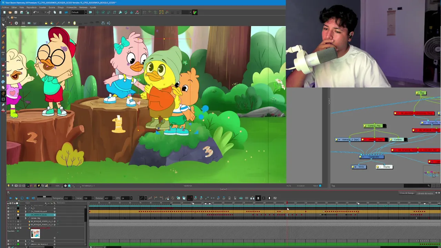Viewport: 441px width, 248px height.
Task: Click the Fotograma frame number field
Action: (x=68, y=198)
